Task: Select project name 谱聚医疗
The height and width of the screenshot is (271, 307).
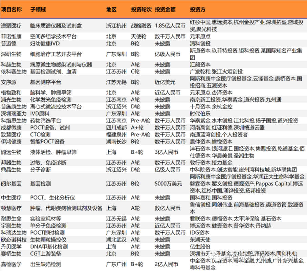Action: pos(11,26)
